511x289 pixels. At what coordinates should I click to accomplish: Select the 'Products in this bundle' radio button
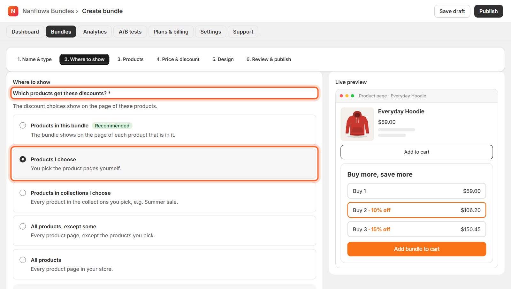pyautogui.click(x=23, y=125)
